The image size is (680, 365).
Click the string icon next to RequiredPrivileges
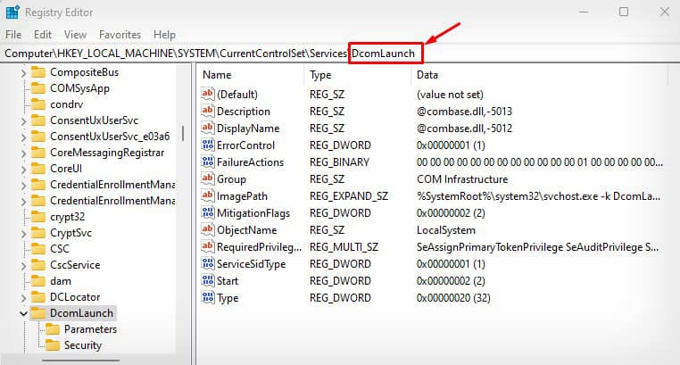[x=208, y=246]
